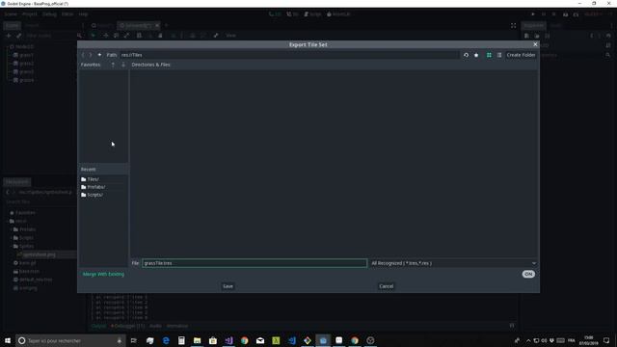
Task: Open the Scene menu in Godot
Action: pyautogui.click(x=11, y=14)
